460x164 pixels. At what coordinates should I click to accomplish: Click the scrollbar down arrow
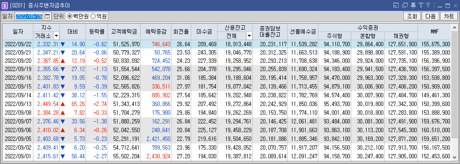pos(454,157)
